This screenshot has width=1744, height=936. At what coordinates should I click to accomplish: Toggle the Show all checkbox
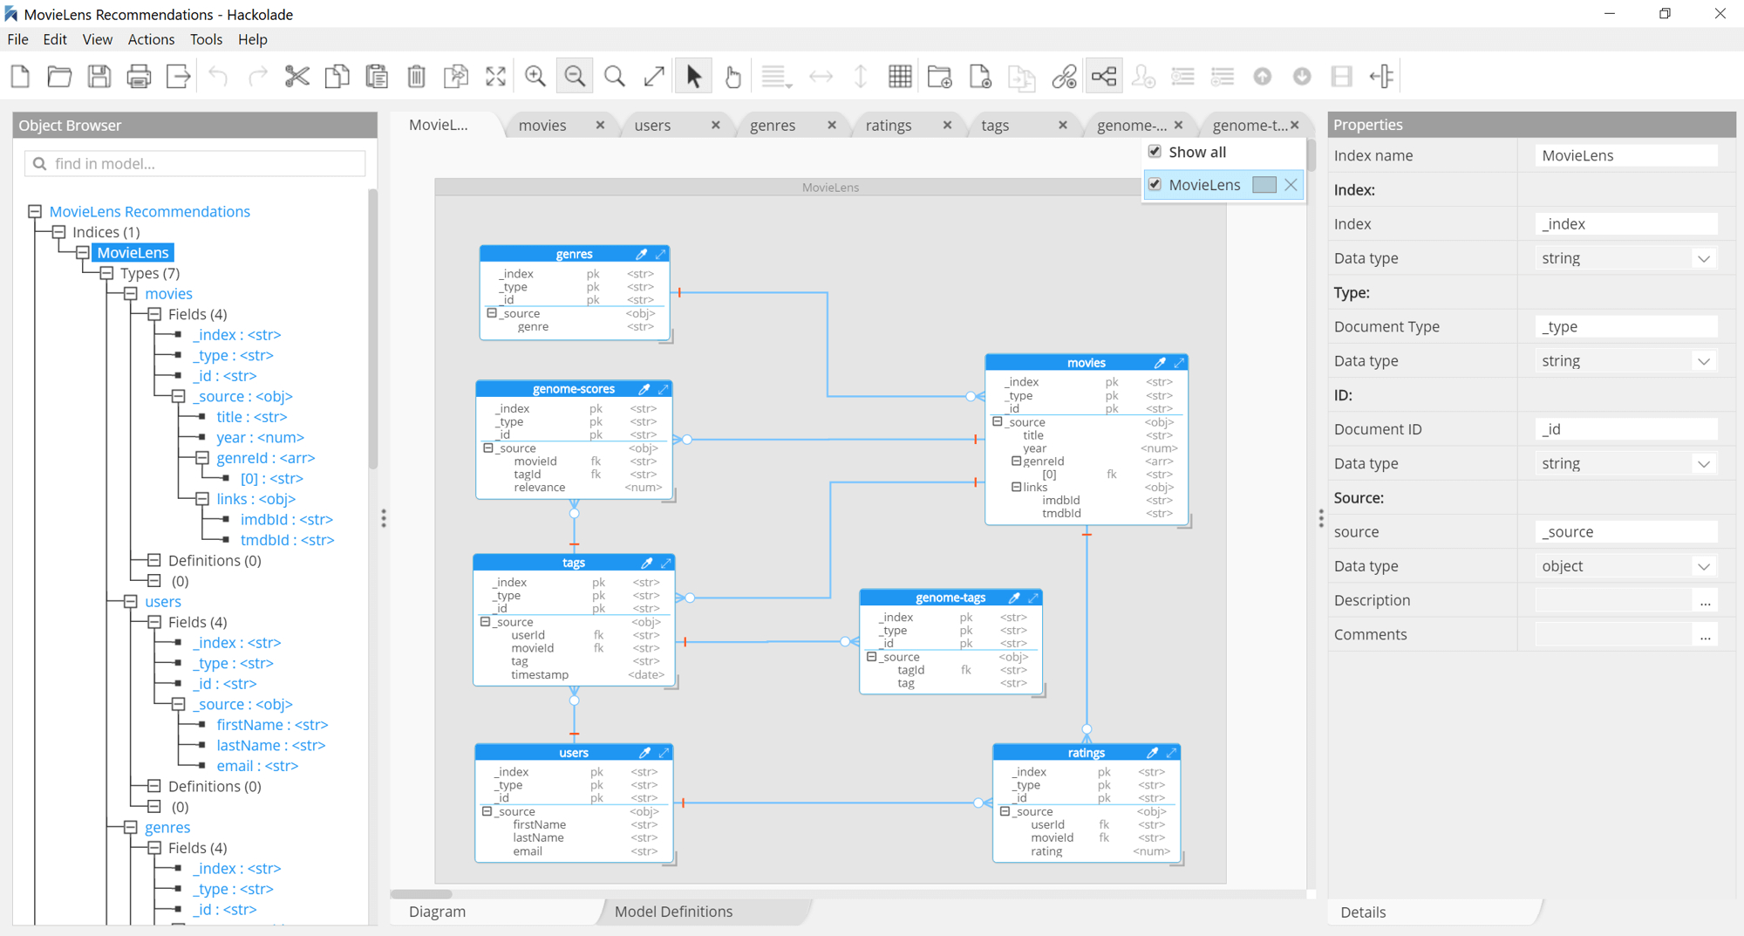tap(1155, 151)
